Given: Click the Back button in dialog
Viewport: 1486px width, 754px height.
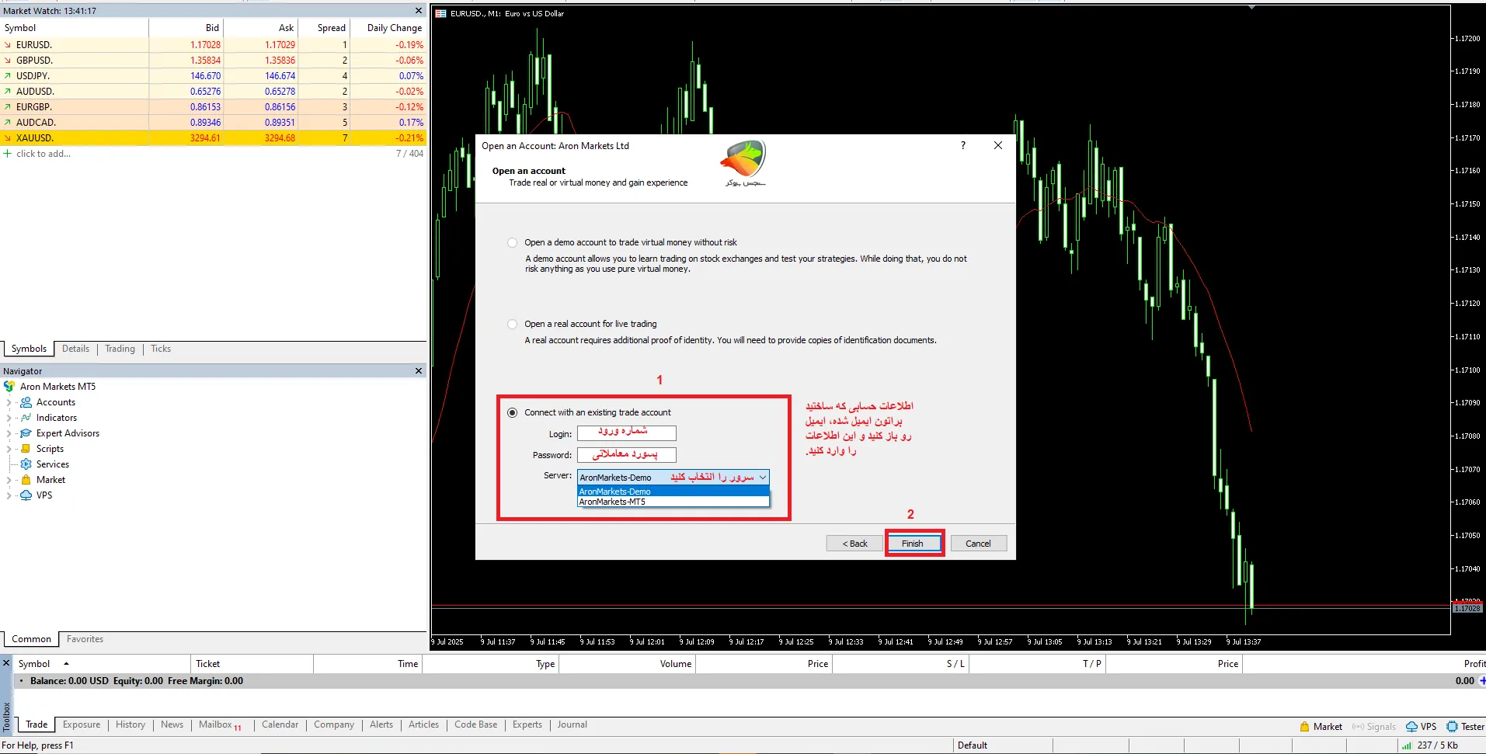Looking at the screenshot, I should coord(854,544).
